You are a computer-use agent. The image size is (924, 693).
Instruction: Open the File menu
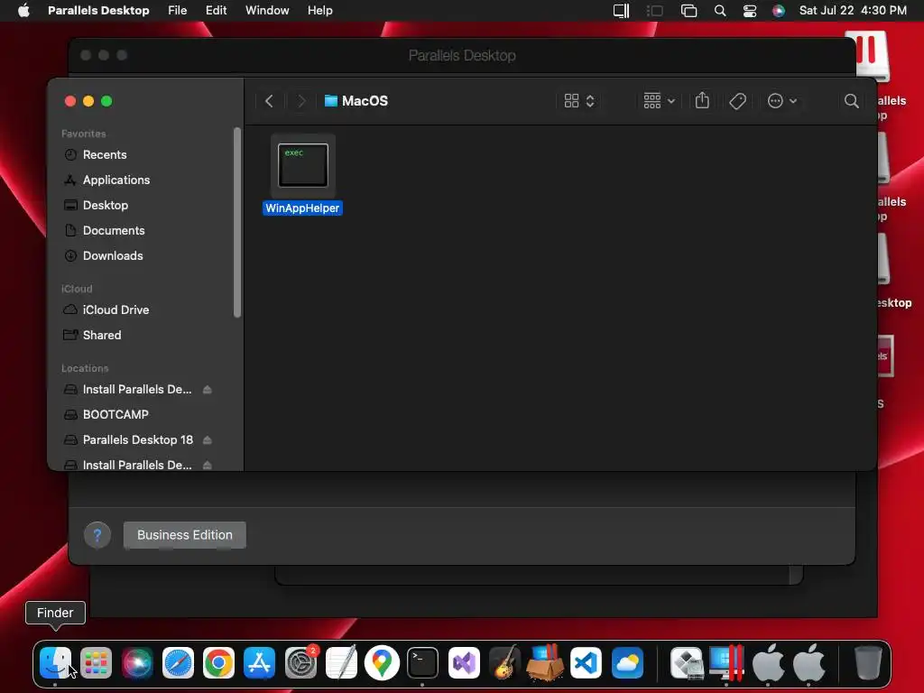point(178,10)
